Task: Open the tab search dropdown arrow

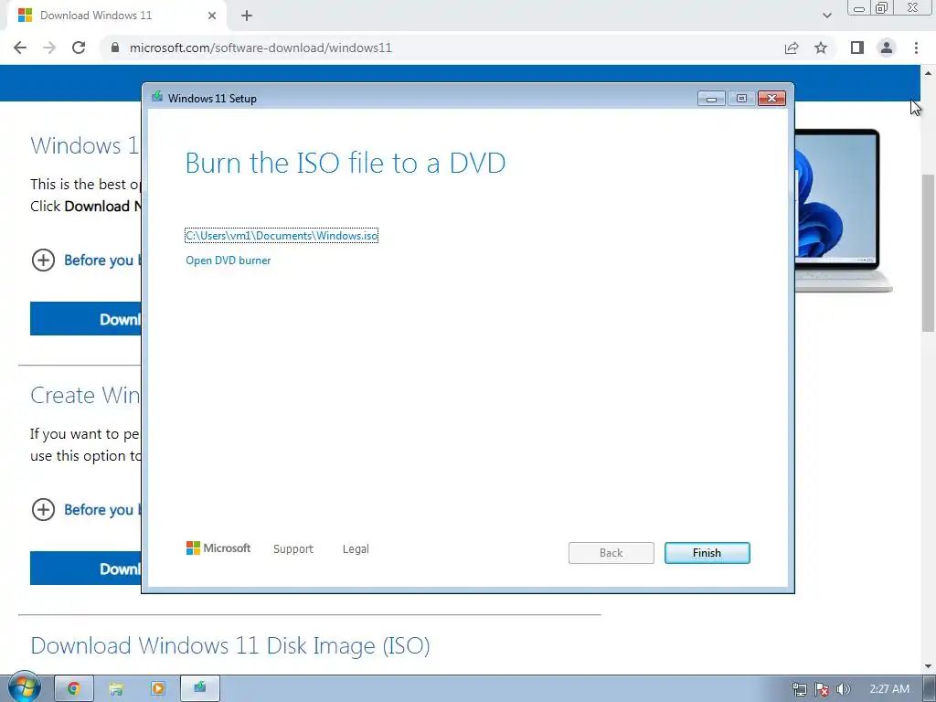Action: (x=826, y=16)
